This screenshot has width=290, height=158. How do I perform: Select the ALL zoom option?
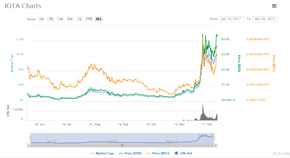coord(98,19)
